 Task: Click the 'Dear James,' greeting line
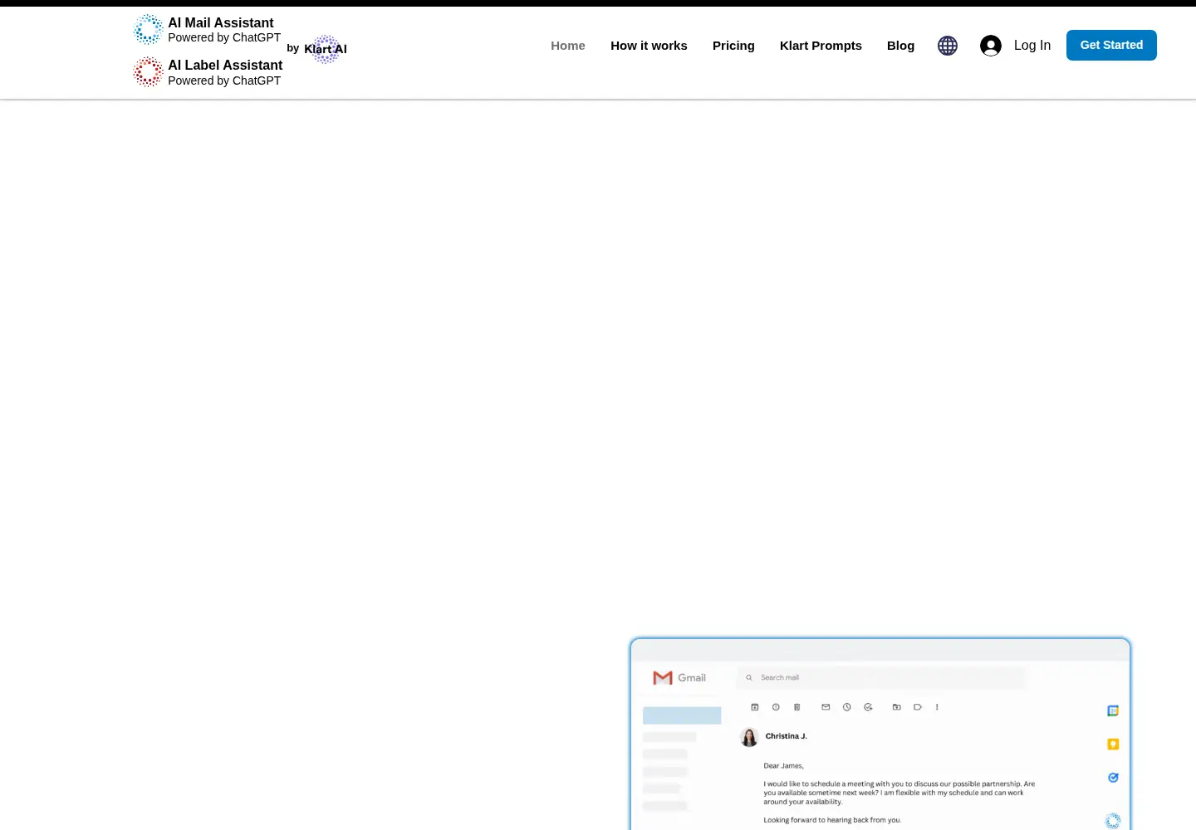(783, 766)
